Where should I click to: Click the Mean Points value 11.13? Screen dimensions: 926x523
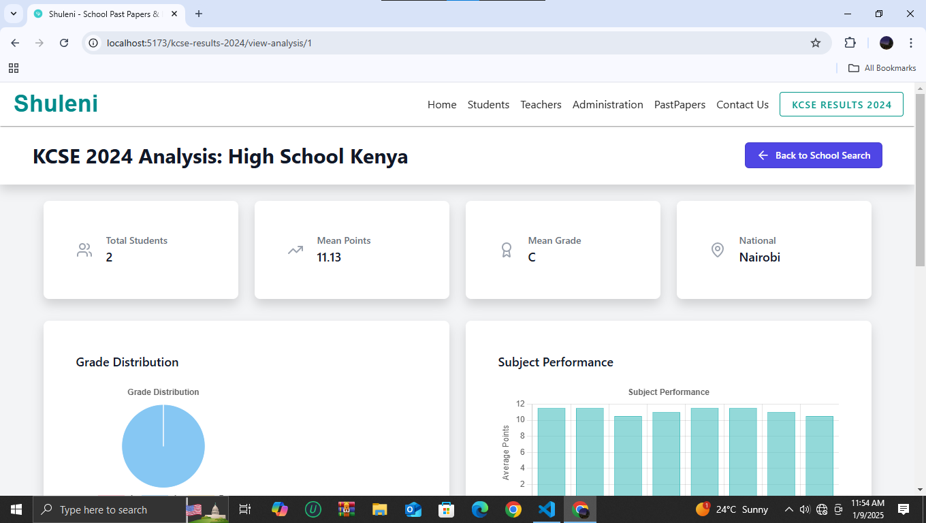329,257
